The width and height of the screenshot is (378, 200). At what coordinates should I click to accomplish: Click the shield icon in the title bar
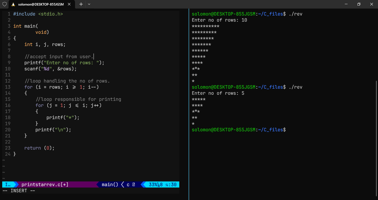[4, 4]
